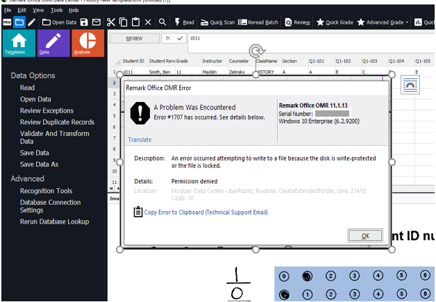
Task: Click the filled bubble 1 in top ID row
Action: tap(308, 276)
